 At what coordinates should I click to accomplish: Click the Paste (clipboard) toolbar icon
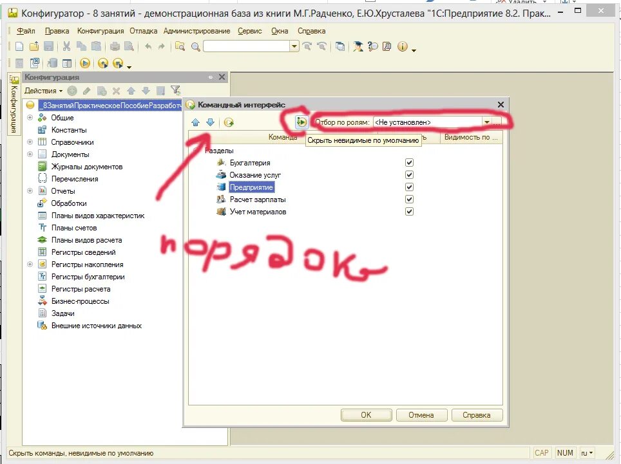pos(96,47)
